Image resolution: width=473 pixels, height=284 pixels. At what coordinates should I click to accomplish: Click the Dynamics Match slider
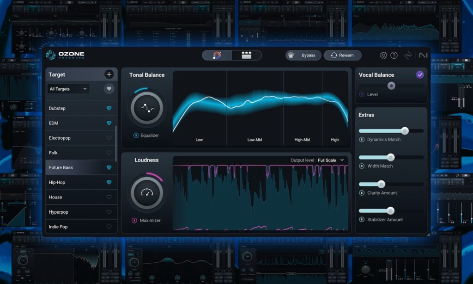[x=391, y=131]
